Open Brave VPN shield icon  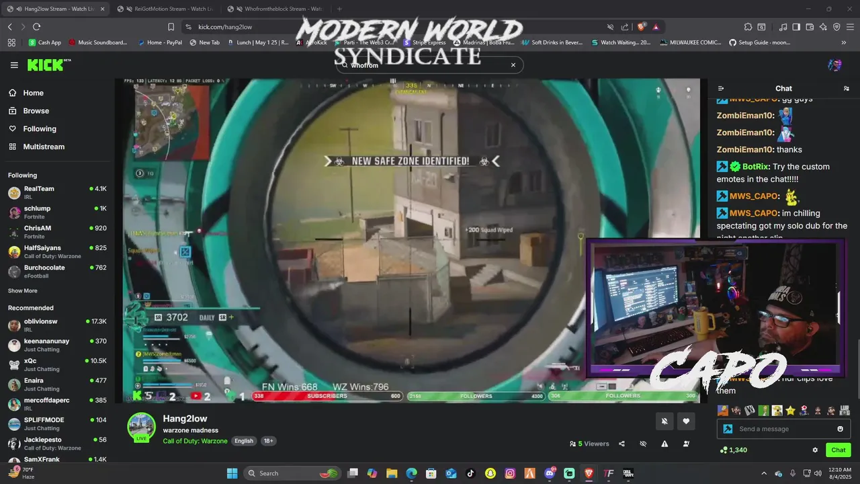[836, 27]
